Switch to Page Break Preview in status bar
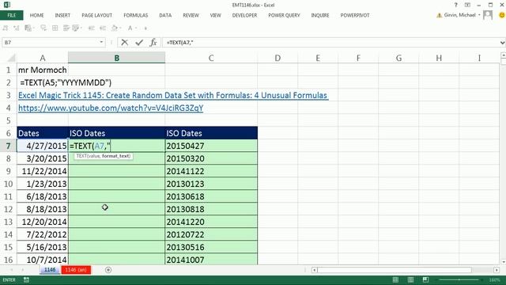506x285 pixels. (x=425, y=279)
